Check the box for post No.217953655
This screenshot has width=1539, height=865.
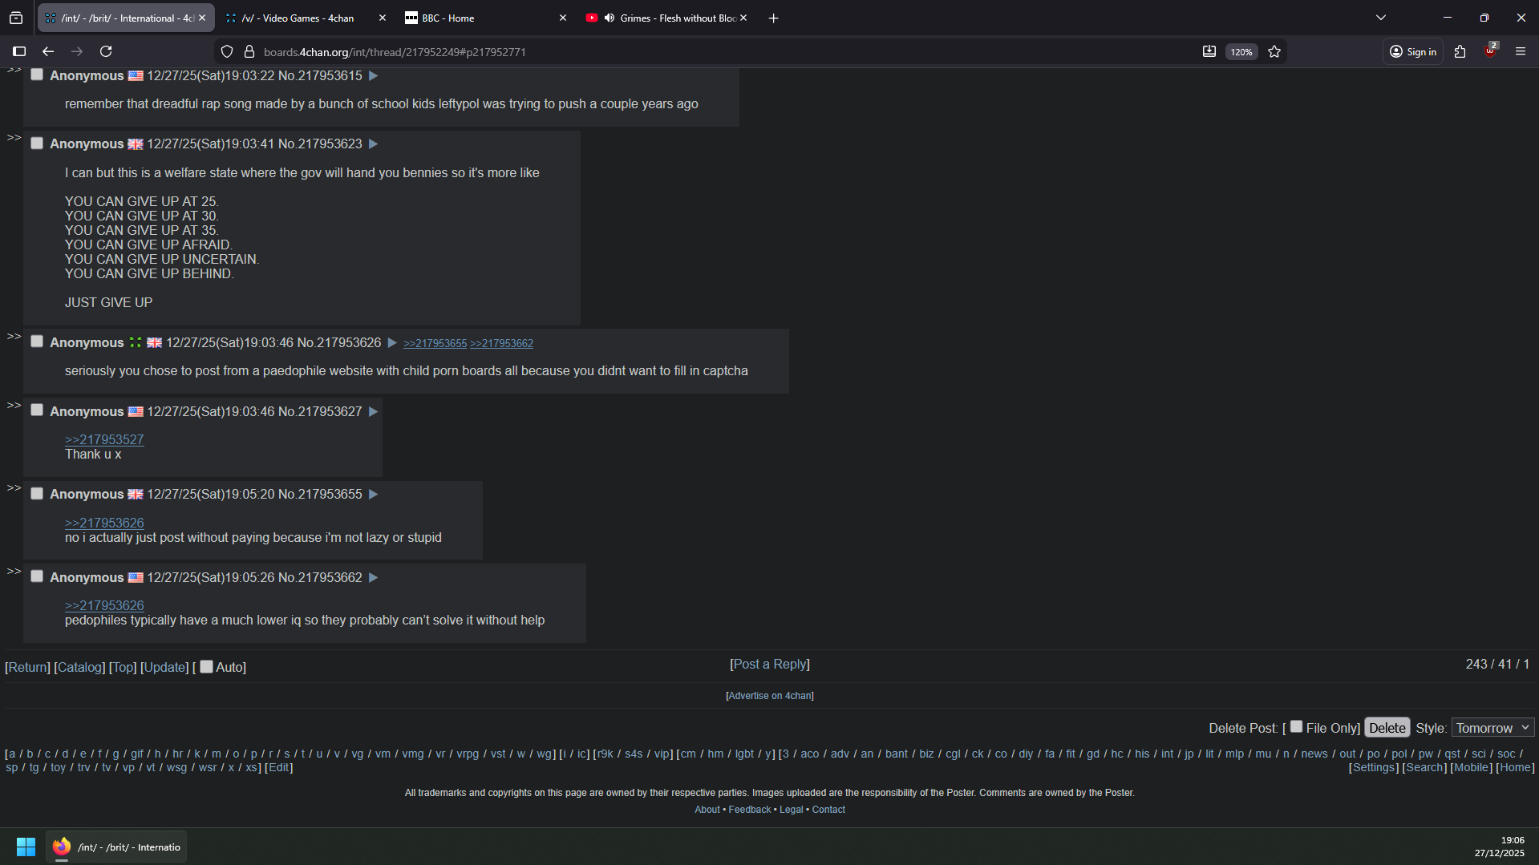[x=37, y=493]
